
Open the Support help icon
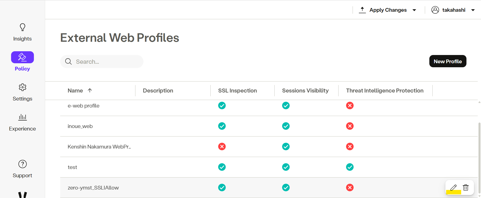(x=22, y=164)
